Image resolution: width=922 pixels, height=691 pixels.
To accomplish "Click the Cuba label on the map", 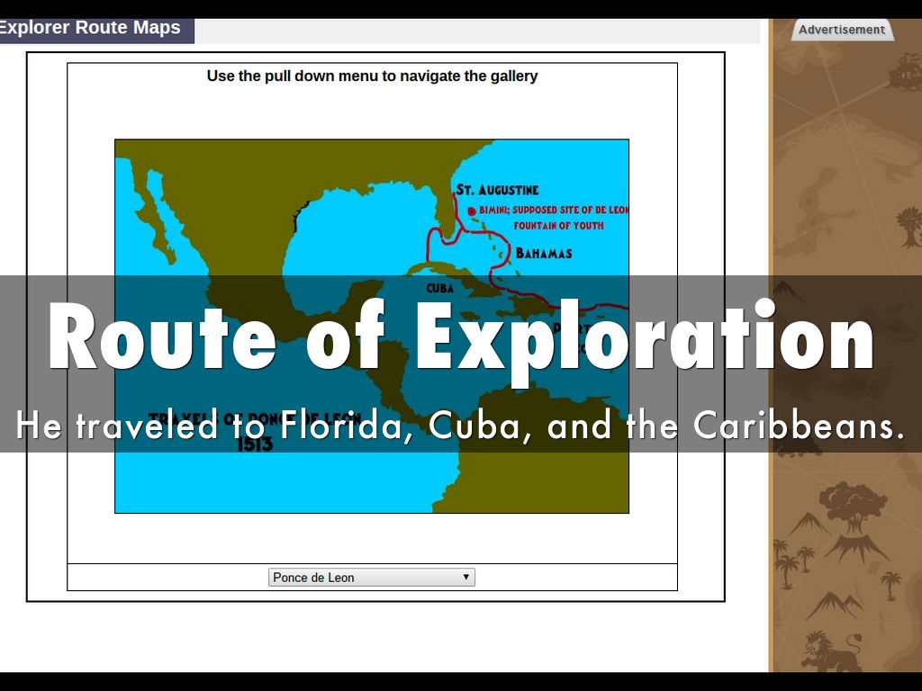I will pyautogui.click(x=439, y=289).
